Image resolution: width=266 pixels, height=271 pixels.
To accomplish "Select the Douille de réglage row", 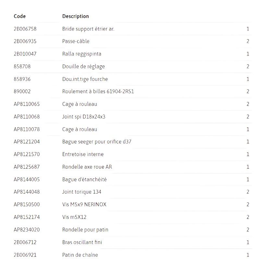I will pyautogui.click(x=133, y=67).
